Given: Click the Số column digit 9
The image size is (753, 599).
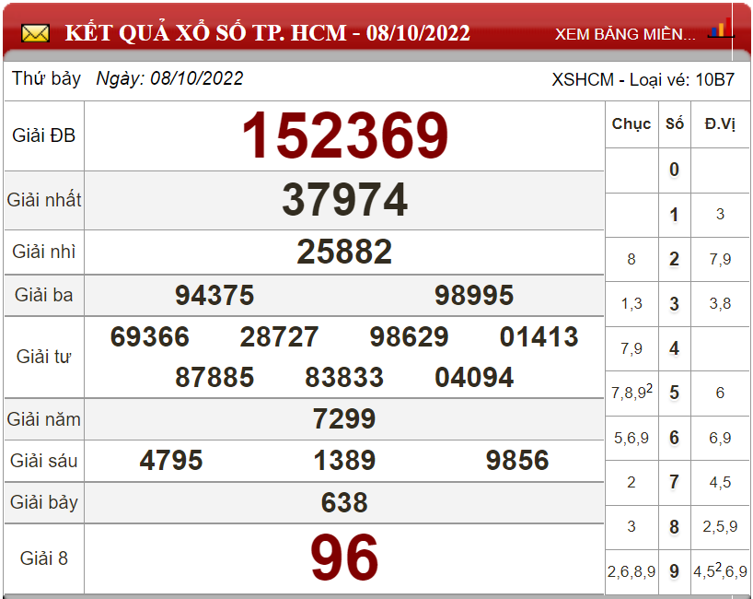Looking at the screenshot, I should tap(674, 572).
